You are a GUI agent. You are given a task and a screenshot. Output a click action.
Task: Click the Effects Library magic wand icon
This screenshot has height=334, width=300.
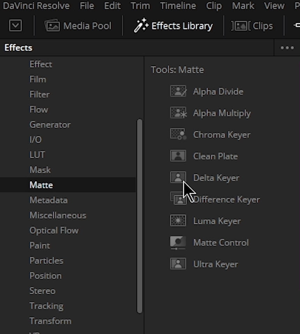pyautogui.click(x=141, y=26)
